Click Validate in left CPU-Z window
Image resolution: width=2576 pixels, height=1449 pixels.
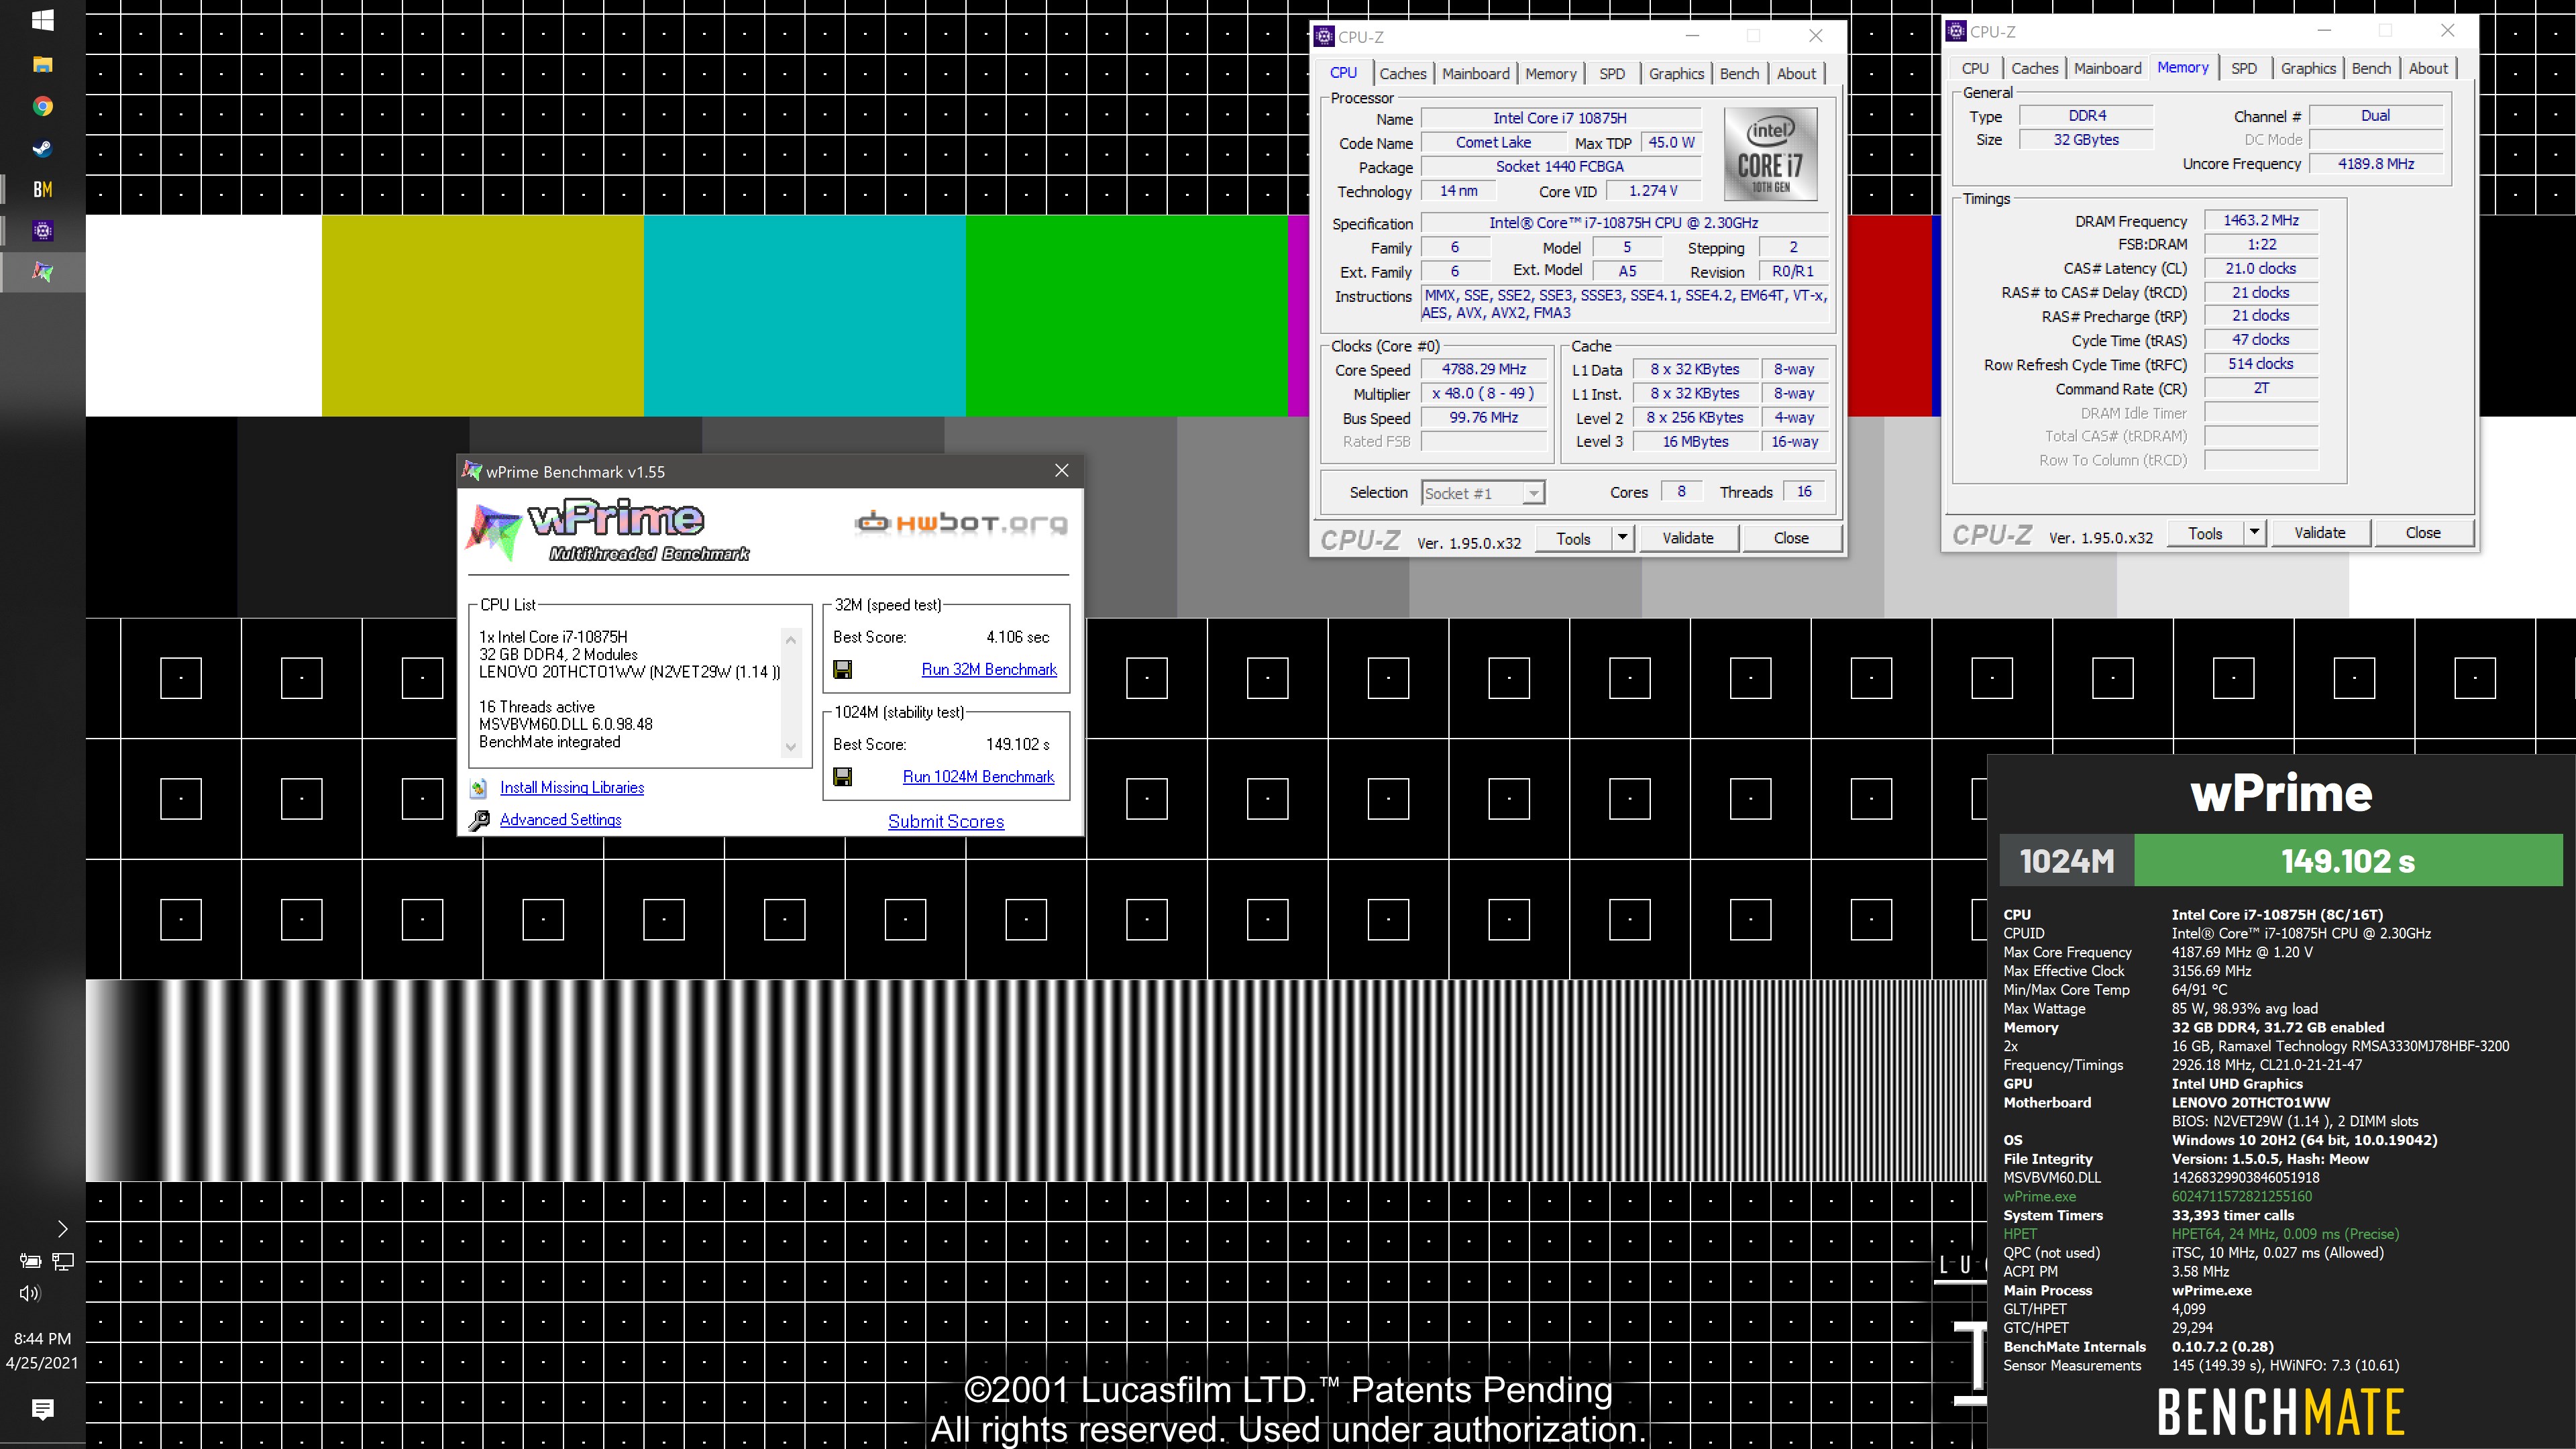(x=1687, y=538)
